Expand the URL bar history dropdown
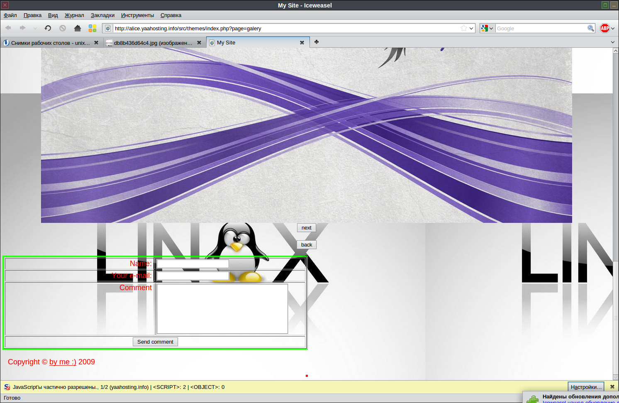 pyautogui.click(x=471, y=28)
